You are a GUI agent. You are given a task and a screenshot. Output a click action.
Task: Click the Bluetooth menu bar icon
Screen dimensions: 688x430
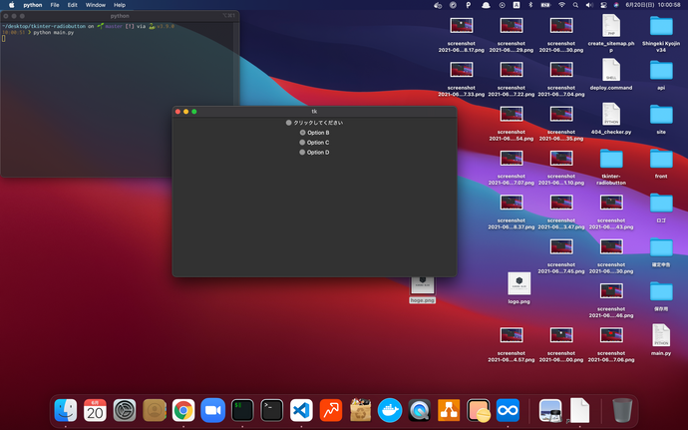530,5
